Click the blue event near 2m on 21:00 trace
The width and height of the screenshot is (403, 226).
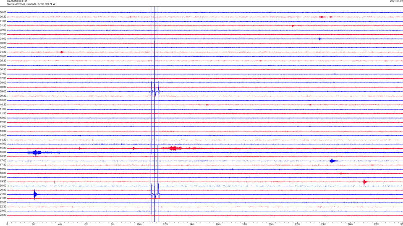[x=35, y=194]
